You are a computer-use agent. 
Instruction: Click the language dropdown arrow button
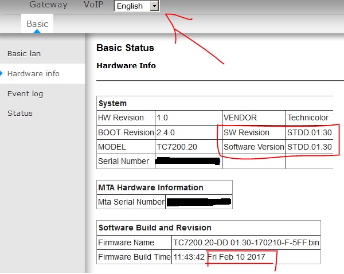click(154, 6)
